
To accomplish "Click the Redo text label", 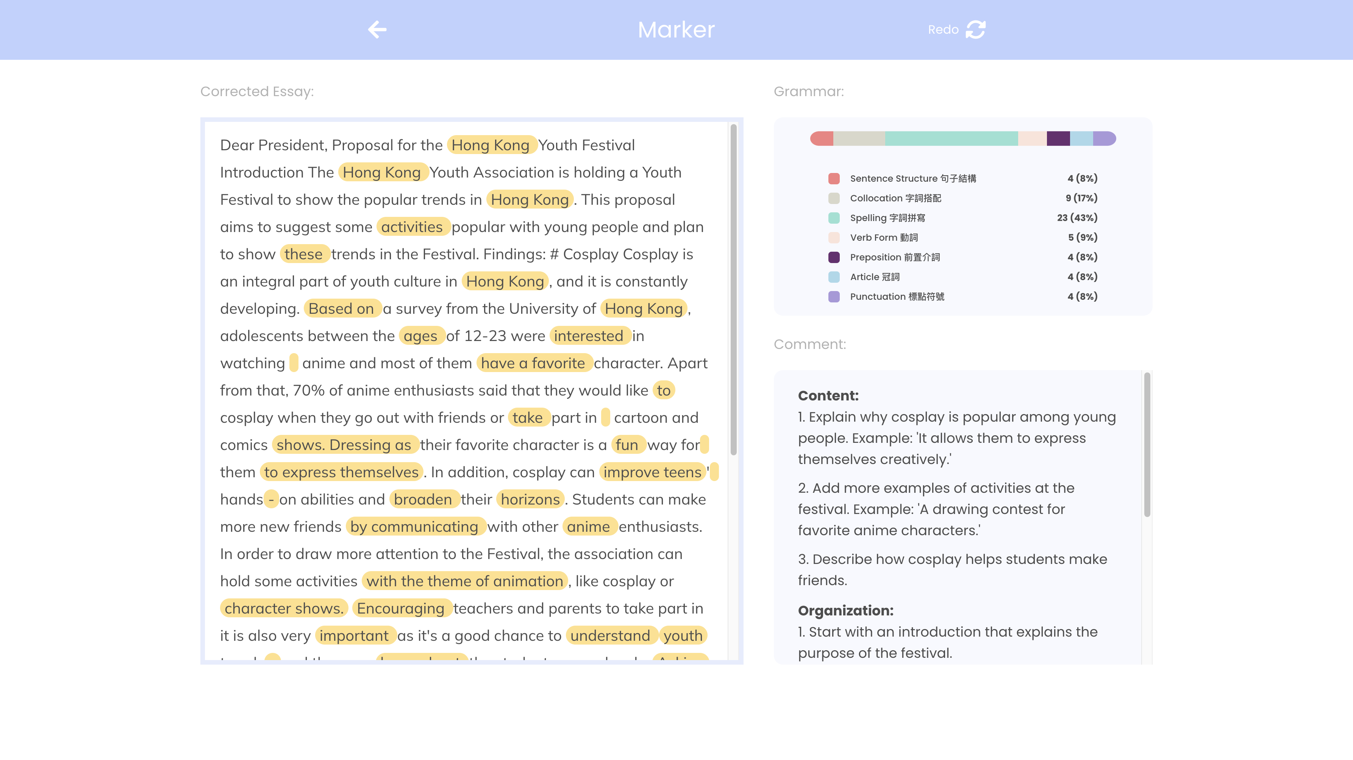I will [x=943, y=30].
